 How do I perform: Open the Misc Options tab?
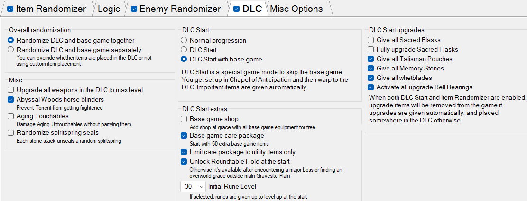pos(296,9)
